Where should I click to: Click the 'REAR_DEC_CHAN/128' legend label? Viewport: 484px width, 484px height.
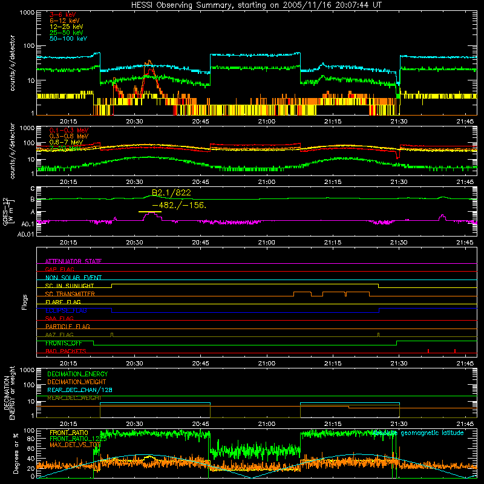coord(80,390)
